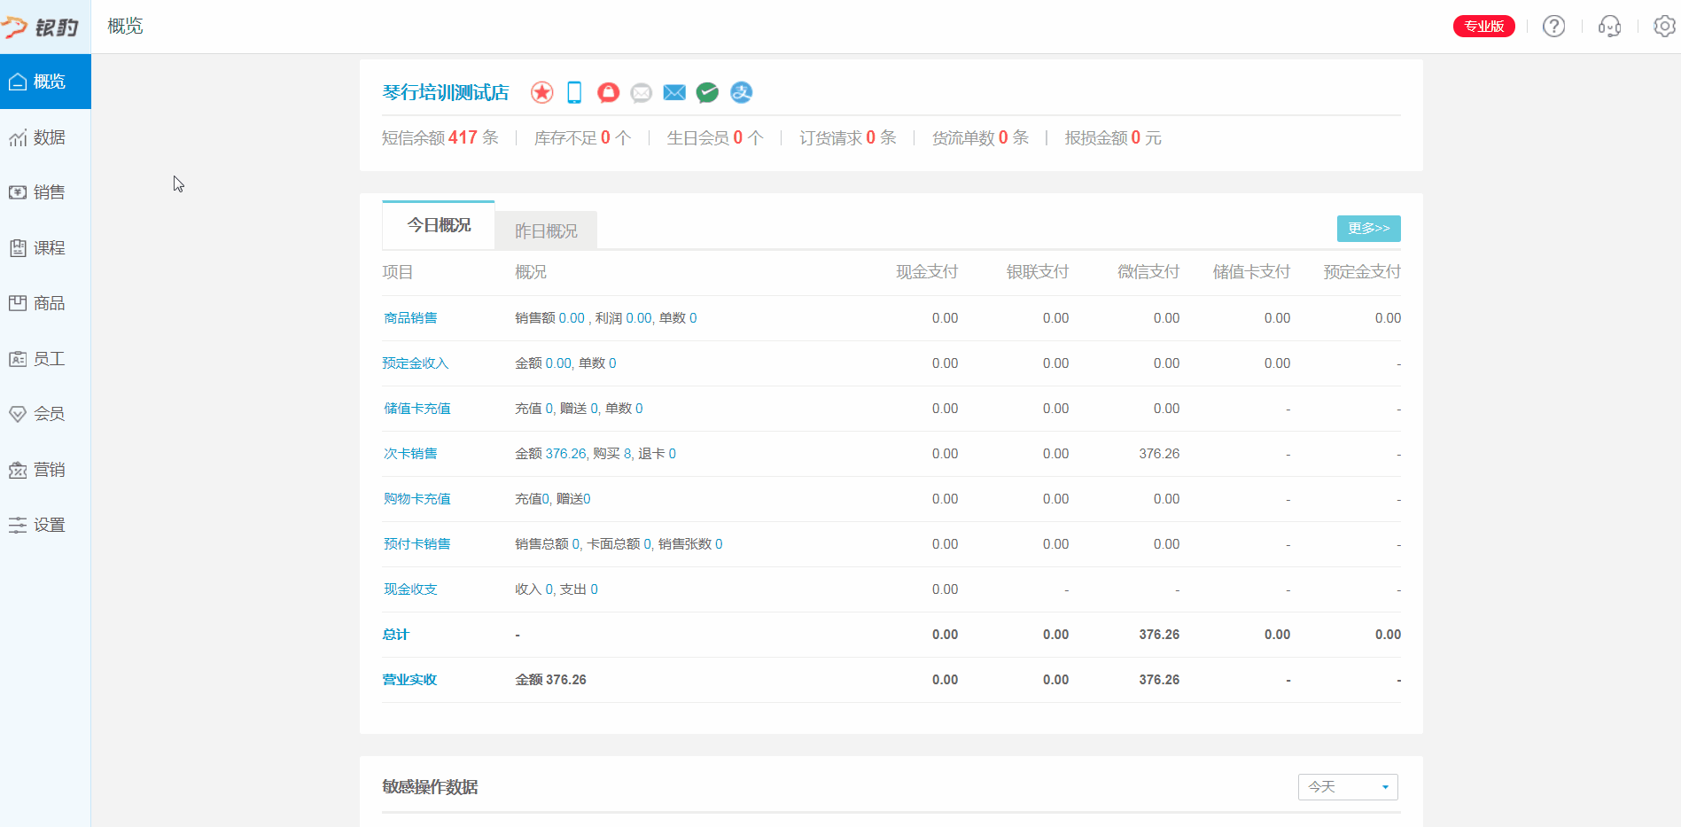Screen dimensions: 1681x827
Task: Click the 库存不足 0 个 stat
Action: 582,137
